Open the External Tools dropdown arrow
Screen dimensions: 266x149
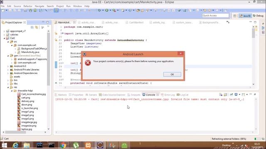[118, 10]
